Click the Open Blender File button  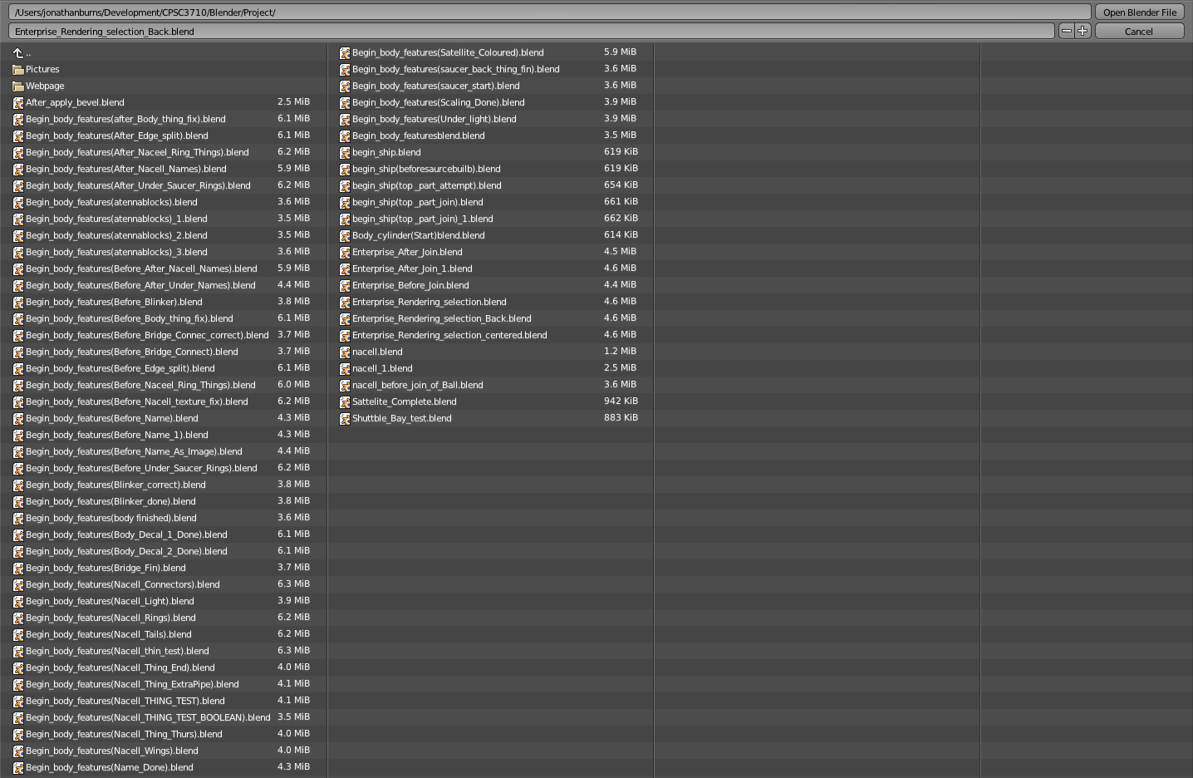point(1139,12)
